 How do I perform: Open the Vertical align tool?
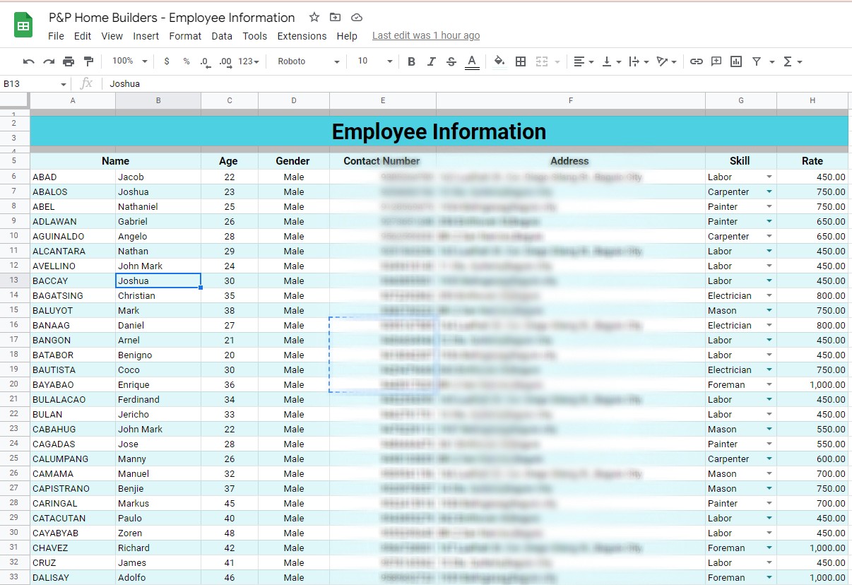tap(611, 61)
